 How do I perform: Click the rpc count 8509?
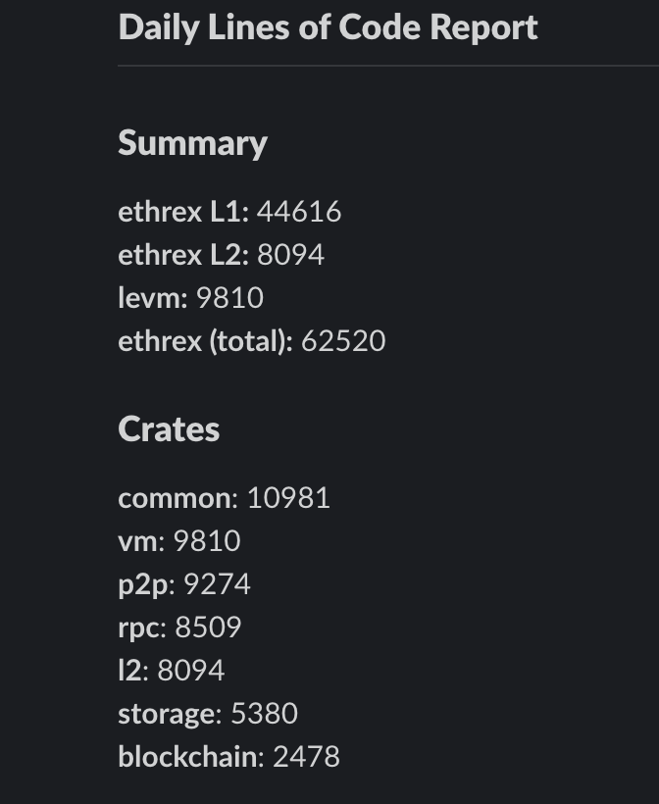(x=208, y=628)
